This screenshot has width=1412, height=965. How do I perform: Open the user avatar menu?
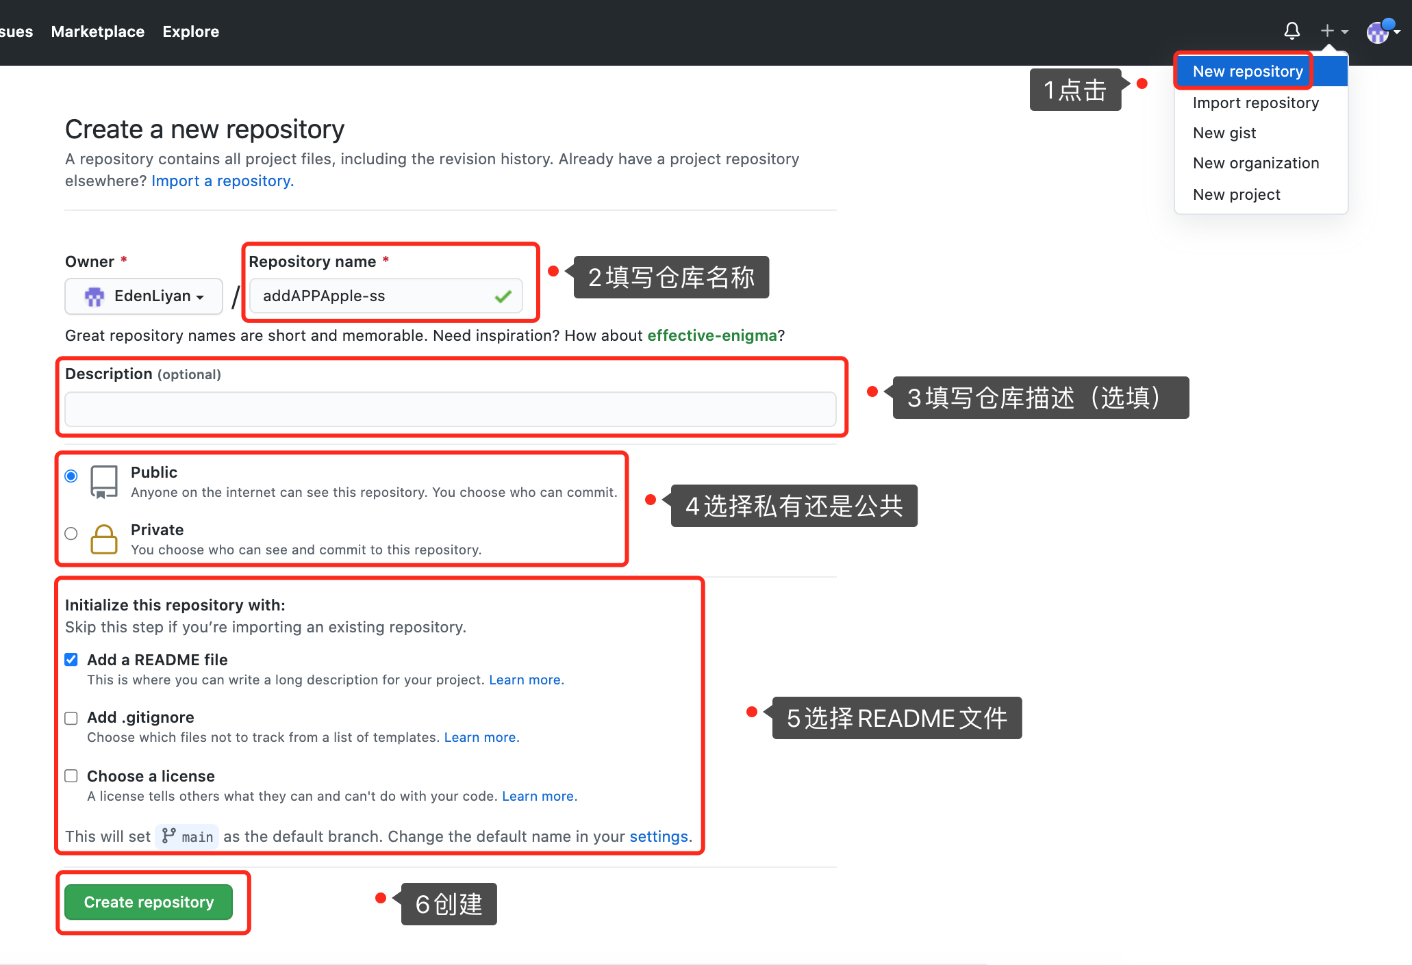click(x=1383, y=31)
